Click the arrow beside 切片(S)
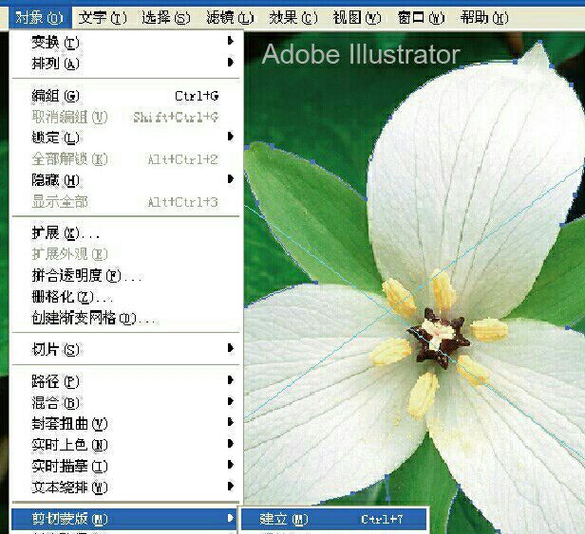Viewport: 585px width, 534px height. coord(231,348)
